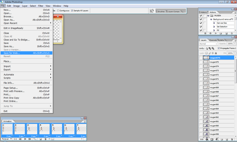
Task: Click the Unify layer visibility icon
Action: [210, 48]
